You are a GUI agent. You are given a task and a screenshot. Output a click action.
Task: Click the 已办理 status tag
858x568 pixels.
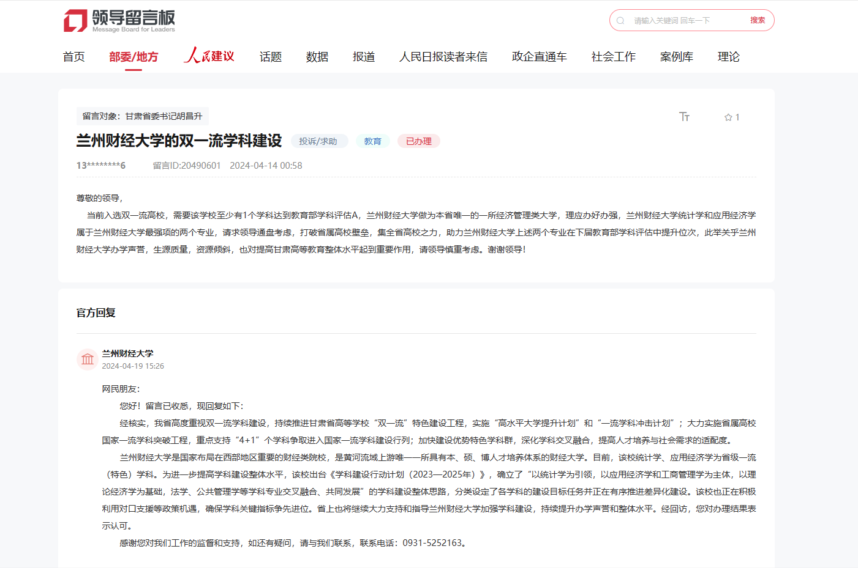click(x=419, y=141)
